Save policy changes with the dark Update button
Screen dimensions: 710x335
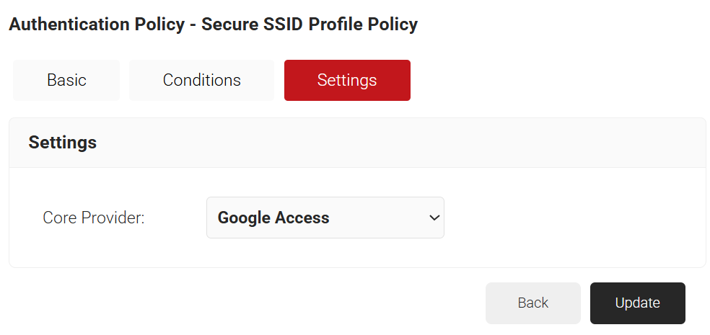click(637, 303)
